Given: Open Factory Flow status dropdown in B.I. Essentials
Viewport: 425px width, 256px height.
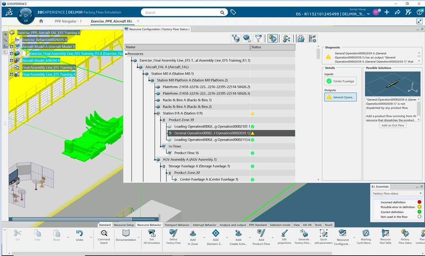Looking at the screenshot, I should click(x=397, y=194).
